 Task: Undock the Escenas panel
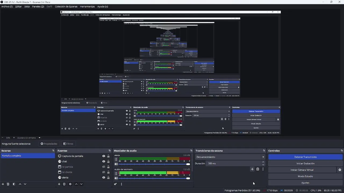pos(53,151)
